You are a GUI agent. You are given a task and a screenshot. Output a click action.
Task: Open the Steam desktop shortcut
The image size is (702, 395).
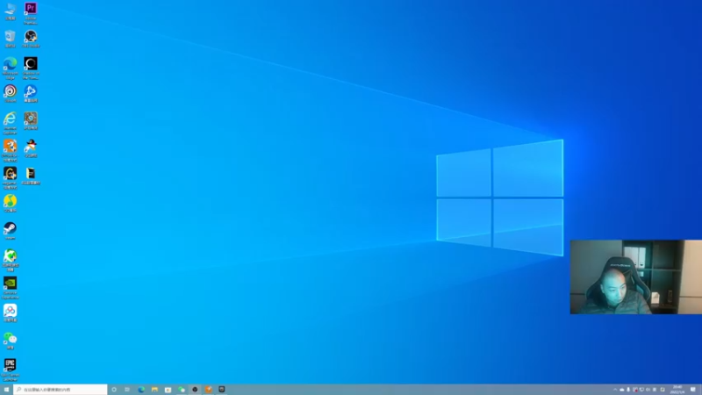coord(10,231)
